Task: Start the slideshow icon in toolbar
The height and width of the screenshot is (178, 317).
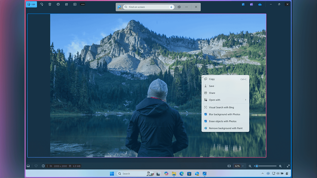Action: (75, 4)
